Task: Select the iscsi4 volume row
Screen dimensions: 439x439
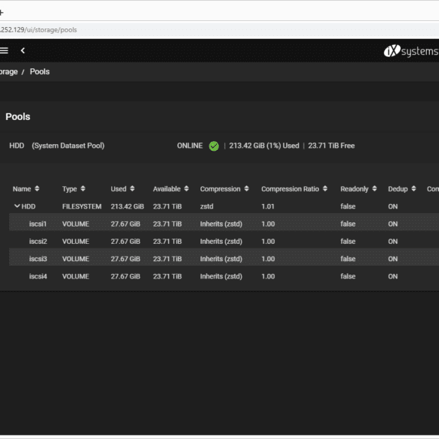Action: click(x=224, y=276)
